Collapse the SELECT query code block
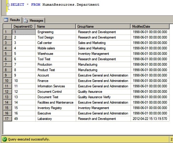This screenshot has width=173, height=143. pyautogui.click(x=8, y=5)
